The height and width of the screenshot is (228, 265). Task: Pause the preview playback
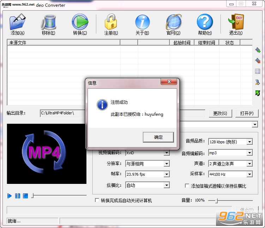pyautogui.click(x=18, y=196)
